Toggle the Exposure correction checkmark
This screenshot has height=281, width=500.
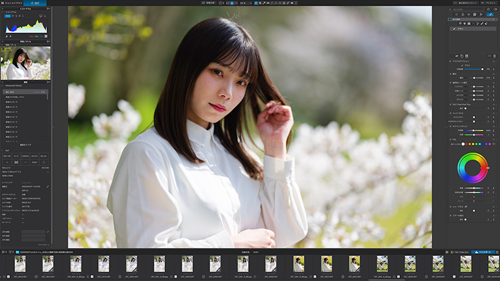[x=451, y=74]
